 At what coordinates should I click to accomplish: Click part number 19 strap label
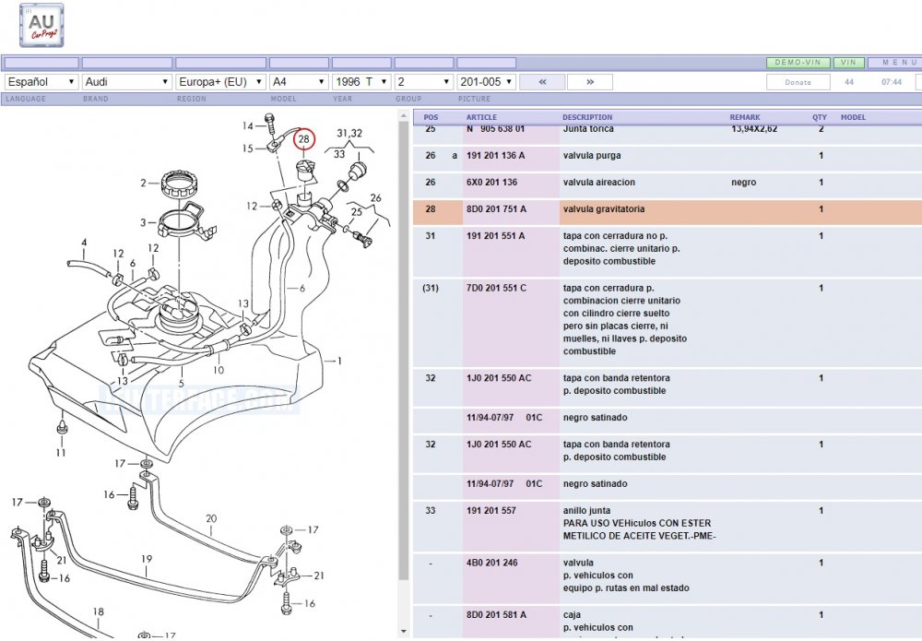147,559
